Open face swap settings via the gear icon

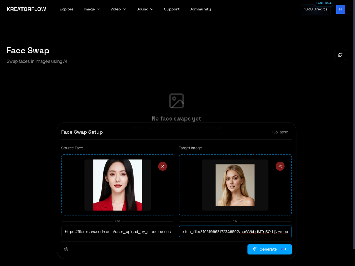click(66, 249)
